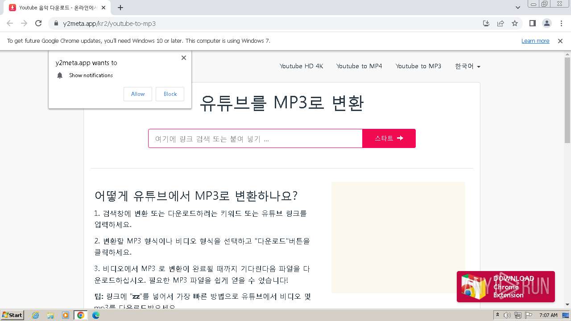
Task: Reload the page with refresh icon
Action: point(38,23)
